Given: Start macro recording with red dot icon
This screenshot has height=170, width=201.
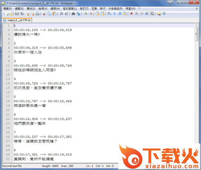Looking at the screenshot, I should [x=132, y=14].
